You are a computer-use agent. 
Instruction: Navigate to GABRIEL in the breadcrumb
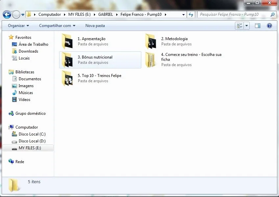pos(105,14)
